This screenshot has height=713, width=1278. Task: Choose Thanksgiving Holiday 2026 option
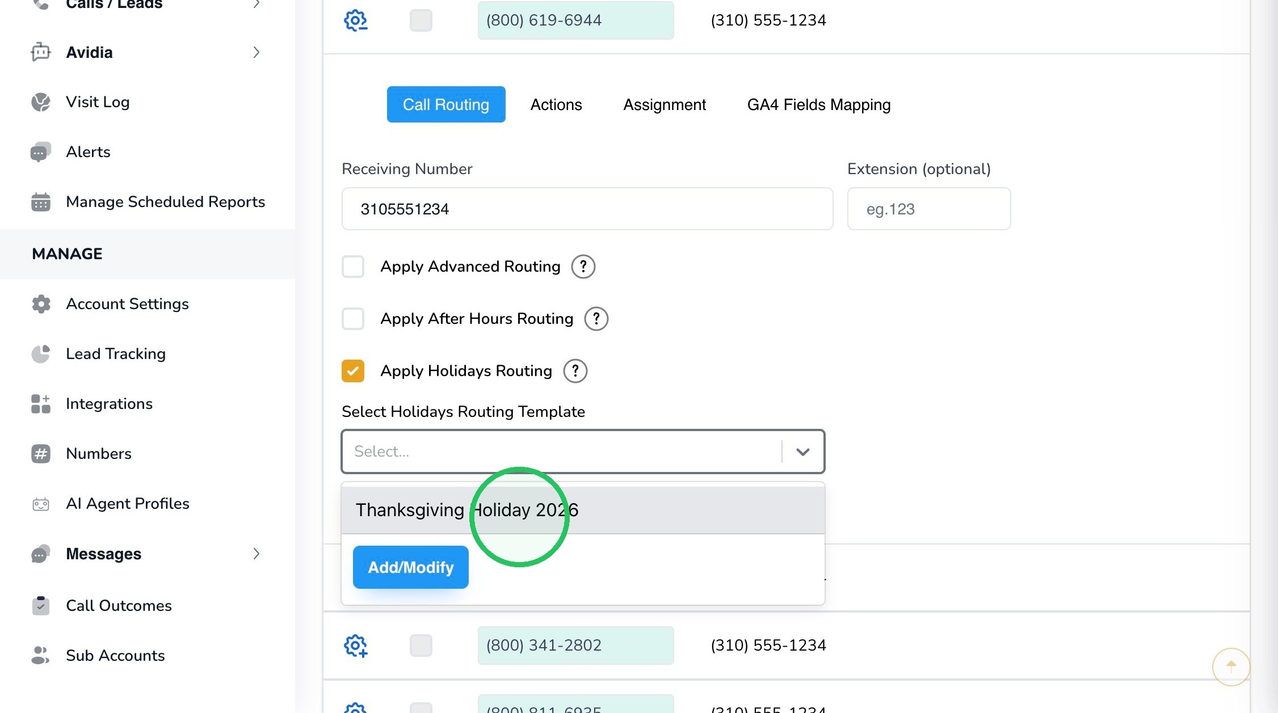[583, 510]
